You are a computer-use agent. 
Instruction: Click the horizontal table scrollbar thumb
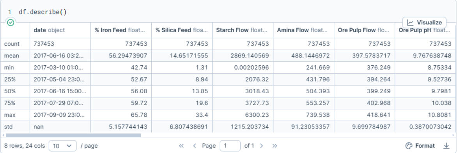73,135
